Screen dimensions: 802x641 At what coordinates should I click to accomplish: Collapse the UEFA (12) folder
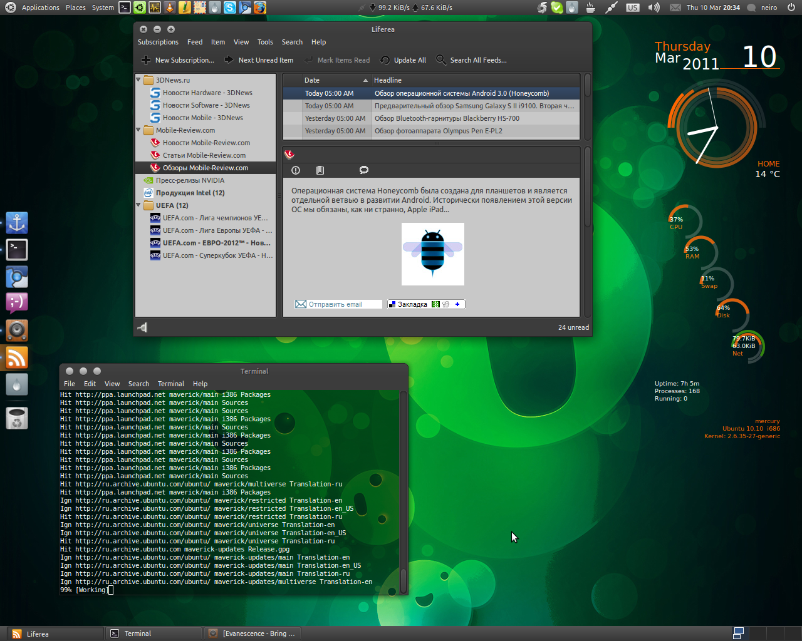[x=138, y=205]
